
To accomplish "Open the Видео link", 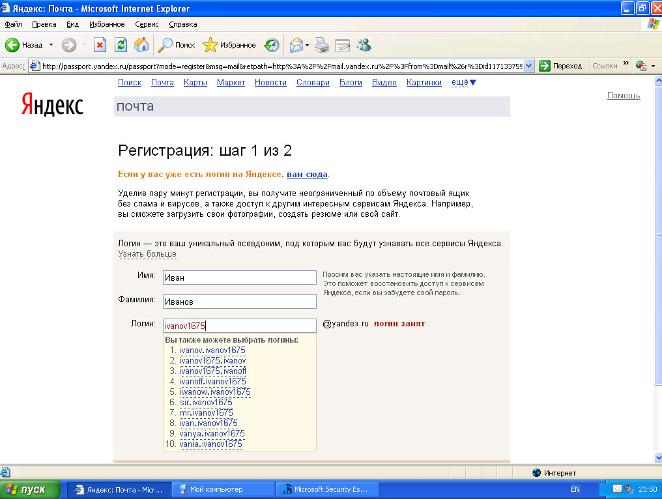I will pyautogui.click(x=384, y=82).
